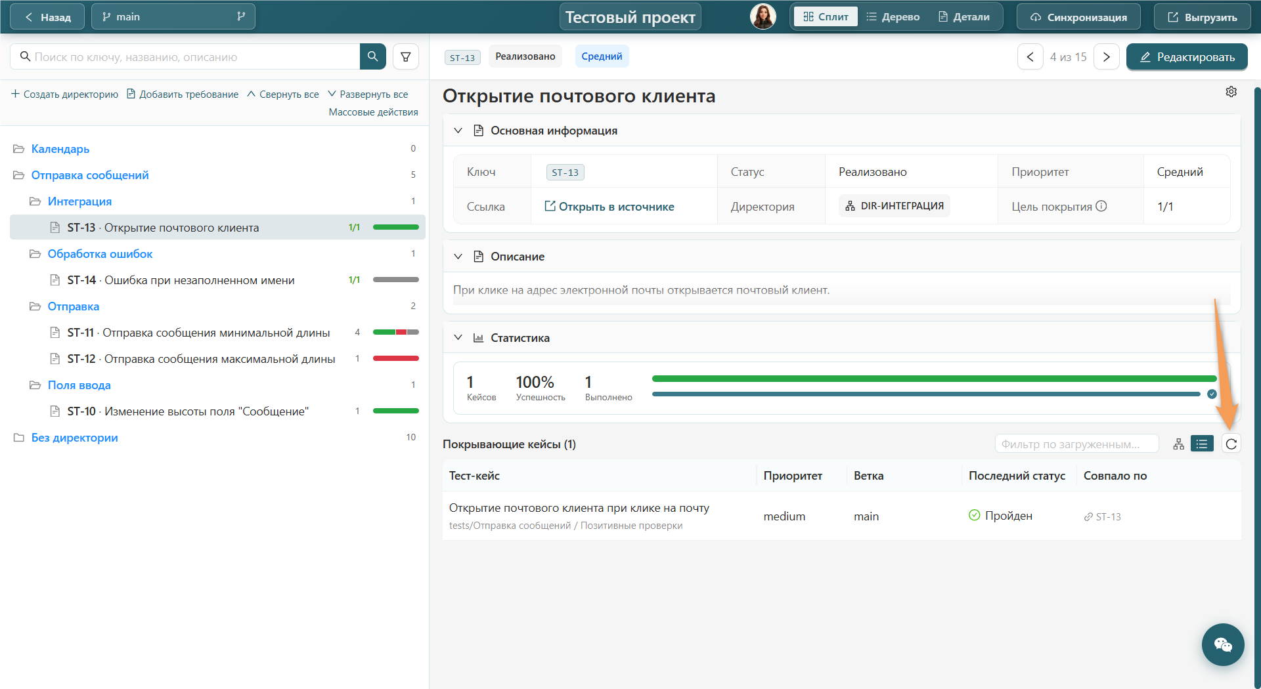The height and width of the screenshot is (689, 1261).
Task: Refresh the covering cases list
Action: click(x=1231, y=444)
